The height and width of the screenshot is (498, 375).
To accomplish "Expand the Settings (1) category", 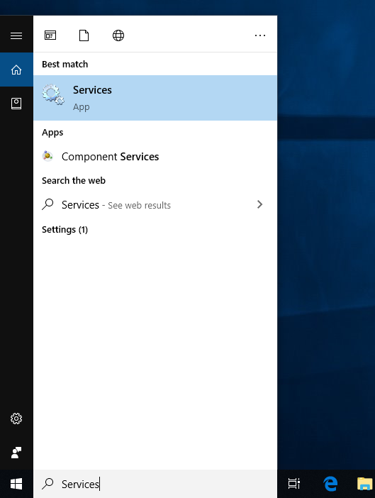I will coord(65,229).
